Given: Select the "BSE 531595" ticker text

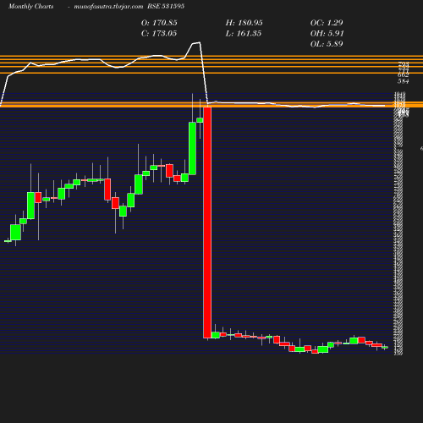Looking at the screenshot, I should click(x=166, y=6).
